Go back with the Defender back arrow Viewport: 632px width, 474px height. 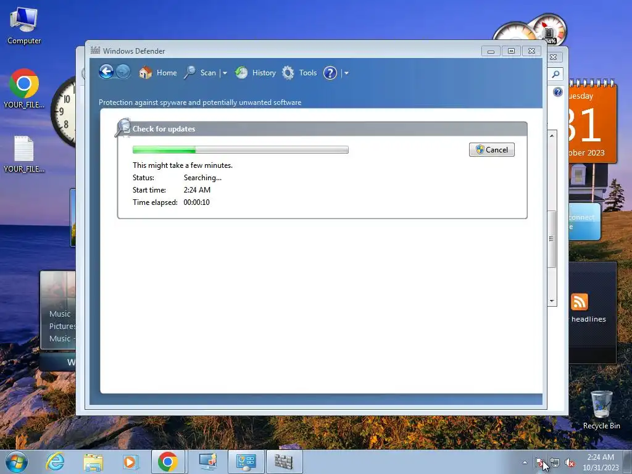pos(106,72)
